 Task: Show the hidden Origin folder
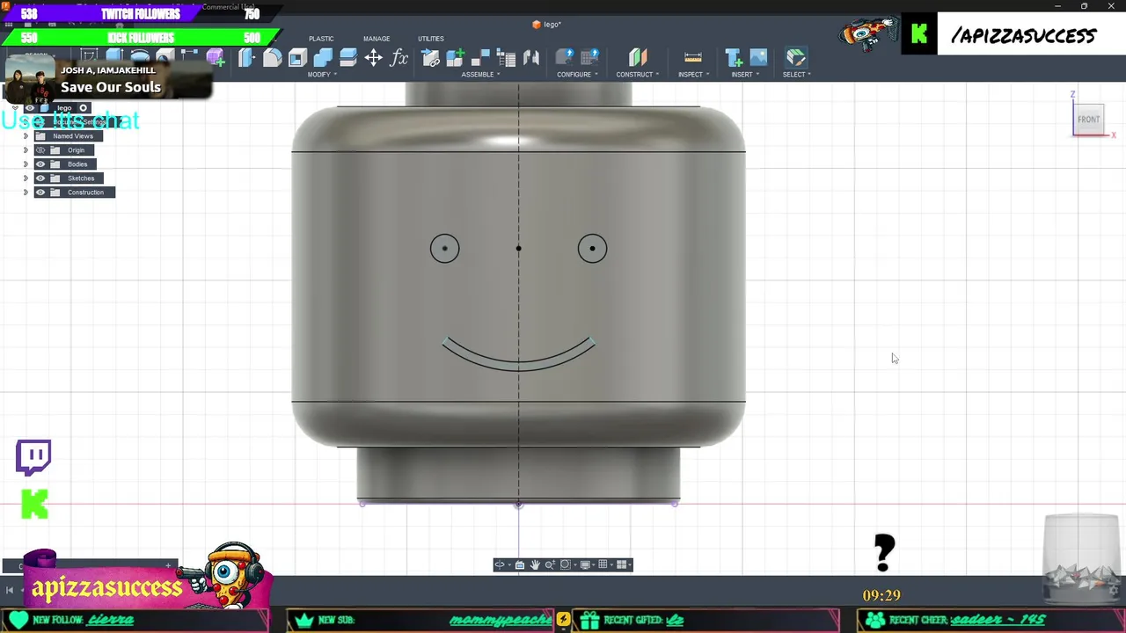coord(40,150)
